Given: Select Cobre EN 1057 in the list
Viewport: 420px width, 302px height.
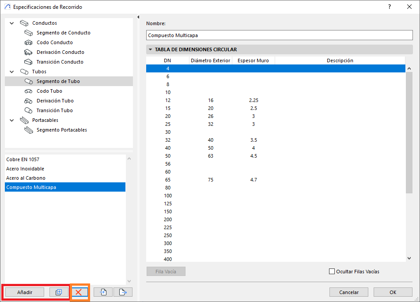Looking at the screenshot, I should (x=26, y=159).
